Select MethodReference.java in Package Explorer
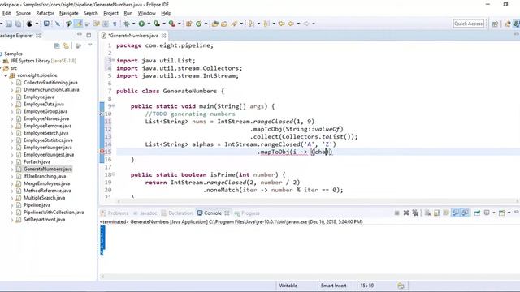Viewport: 520px width, 292px height. (47, 191)
